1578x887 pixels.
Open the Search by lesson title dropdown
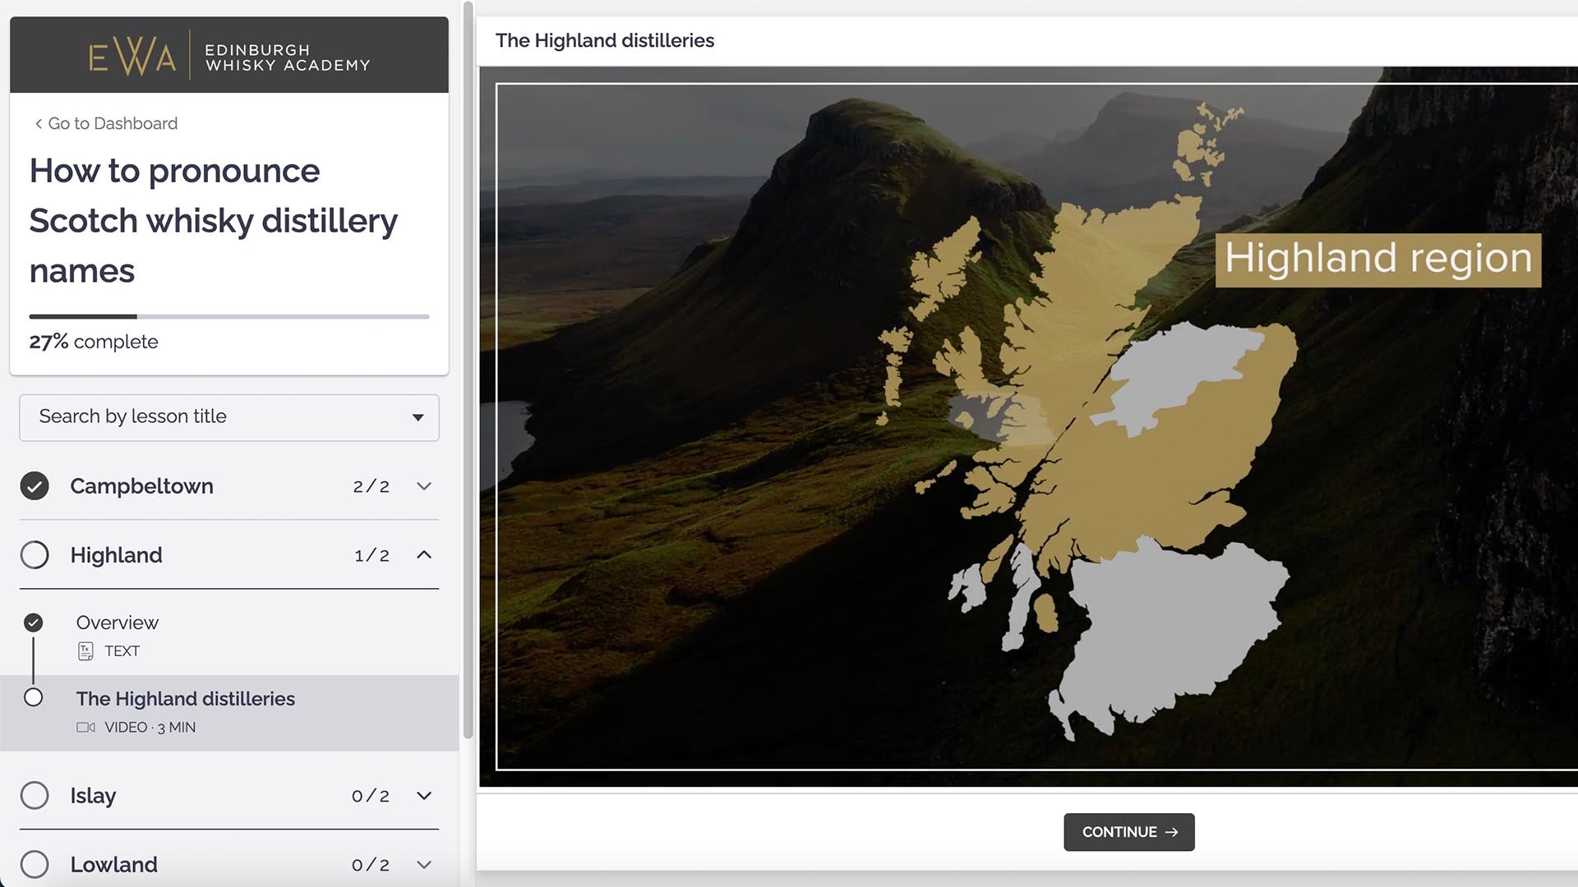(x=229, y=417)
